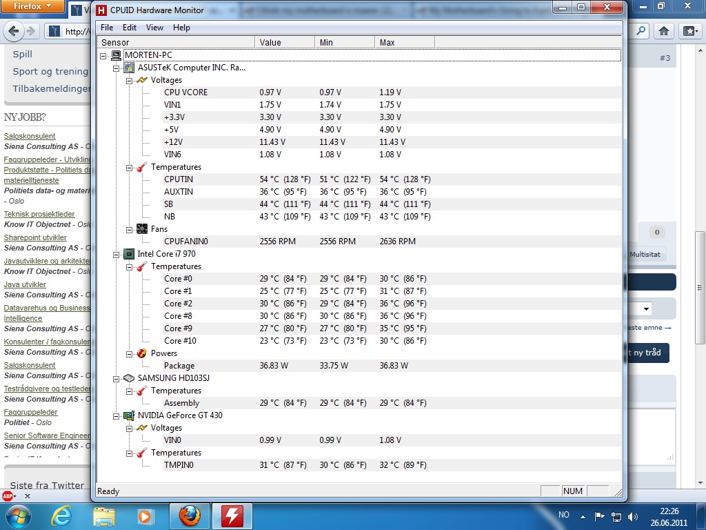This screenshot has height=530, width=706.
Task: Click the taskbar clock showing 22:26
Action: (669, 517)
